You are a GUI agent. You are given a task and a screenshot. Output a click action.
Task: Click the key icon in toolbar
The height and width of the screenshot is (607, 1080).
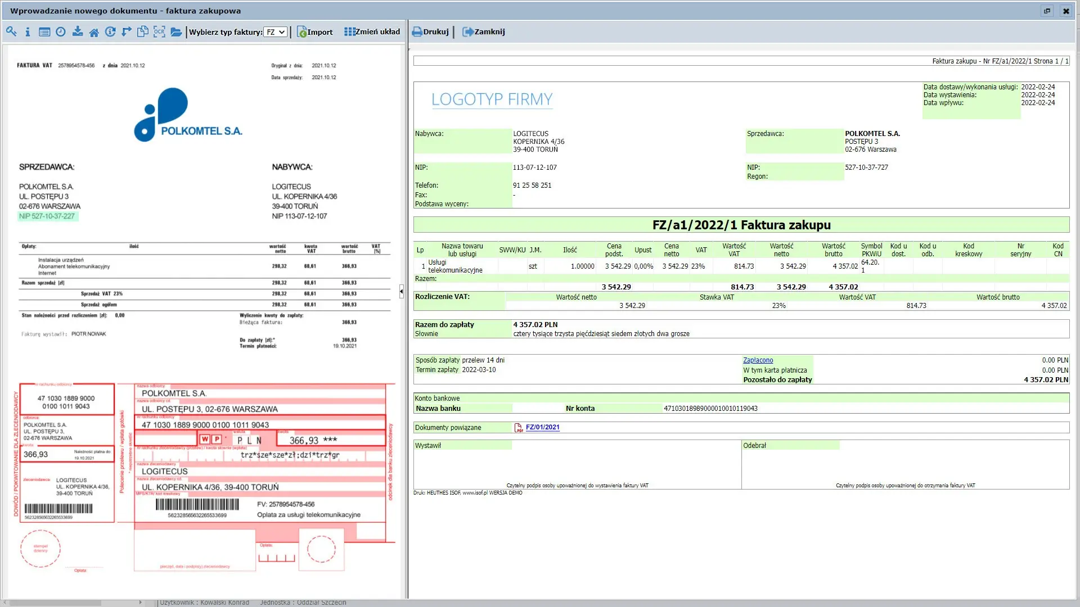coord(11,32)
